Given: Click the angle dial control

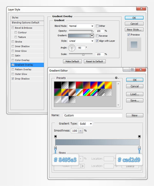Looking at the screenshot, I should (x=72, y=47).
